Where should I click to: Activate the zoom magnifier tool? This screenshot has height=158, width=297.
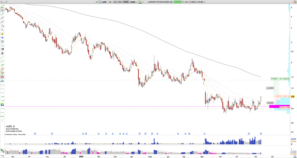click(x=2, y=30)
